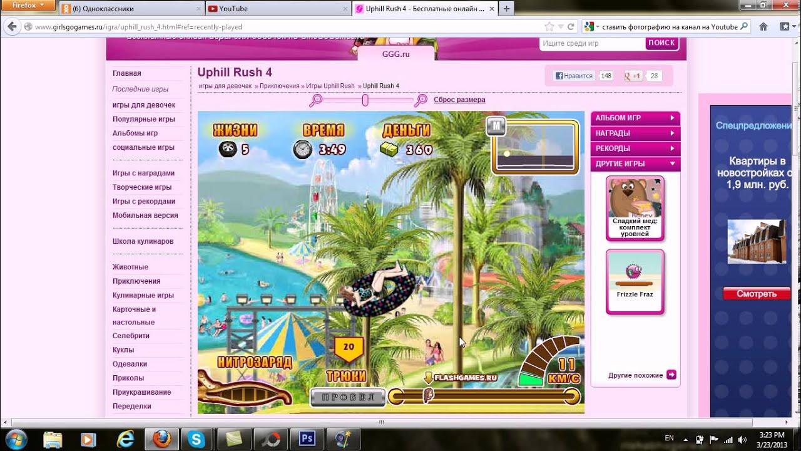Image resolution: width=801 pixels, height=451 pixels.
Task: Open Популярные игры sidebar link
Action: tap(144, 119)
